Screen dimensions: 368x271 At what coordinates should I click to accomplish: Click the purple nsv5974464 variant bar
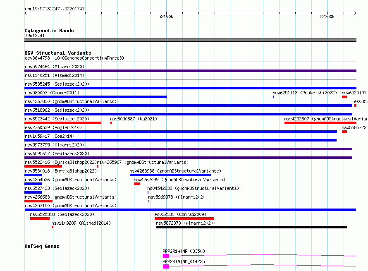(190, 71)
